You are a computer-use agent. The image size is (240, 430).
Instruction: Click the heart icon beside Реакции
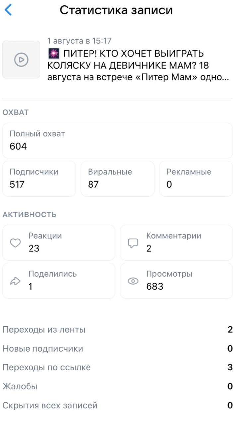[15, 243]
